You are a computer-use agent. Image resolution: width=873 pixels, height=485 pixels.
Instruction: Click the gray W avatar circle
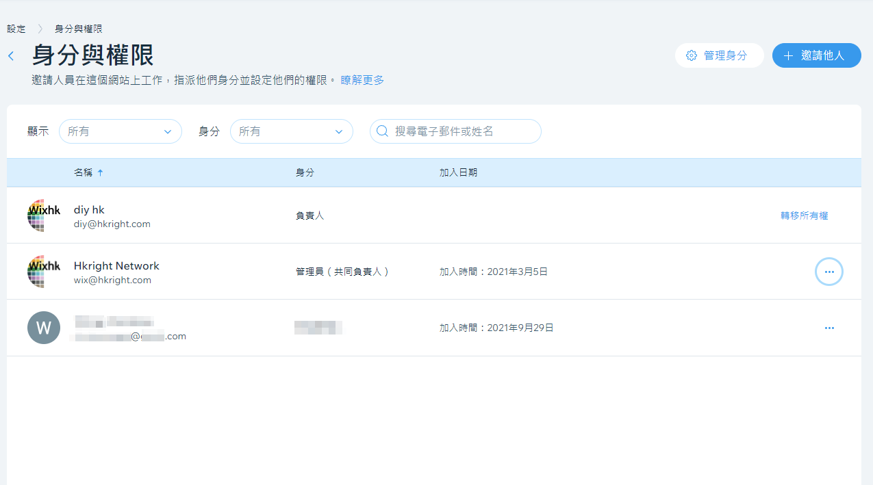(44, 328)
